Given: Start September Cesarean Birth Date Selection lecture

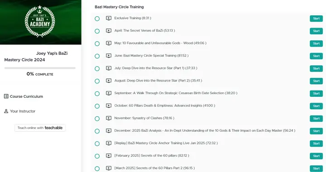Looking at the screenshot, I should coord(316,94).
